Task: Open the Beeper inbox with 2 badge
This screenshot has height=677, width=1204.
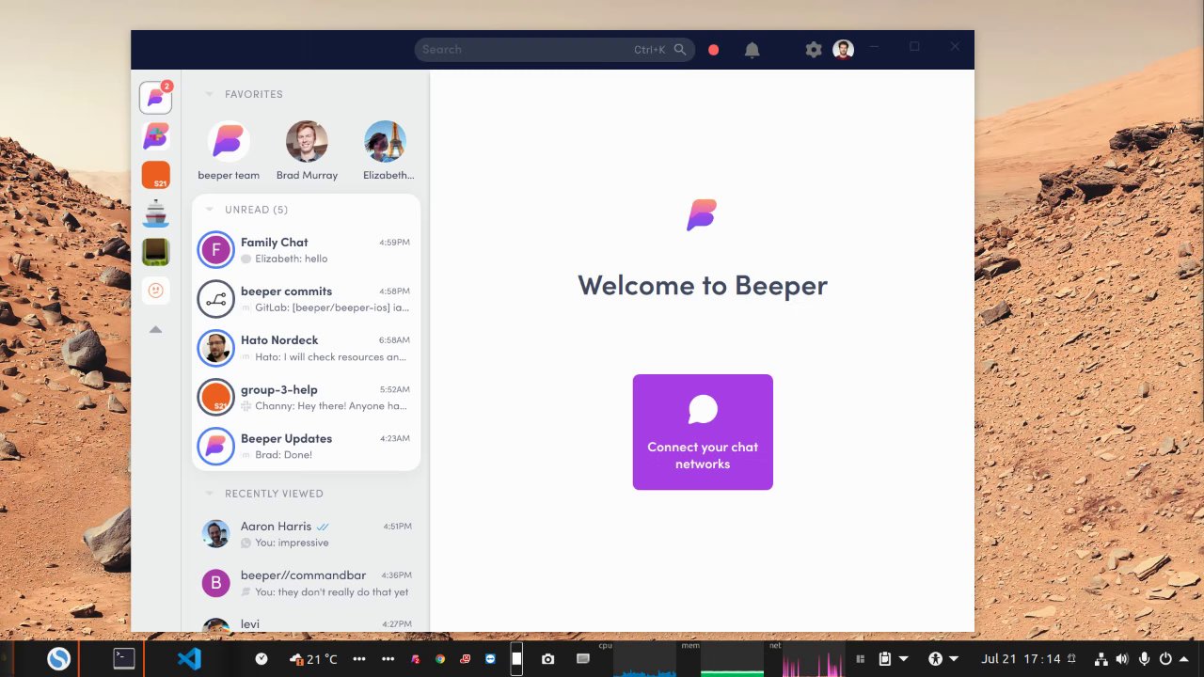Action: click(x=156, y=97)
